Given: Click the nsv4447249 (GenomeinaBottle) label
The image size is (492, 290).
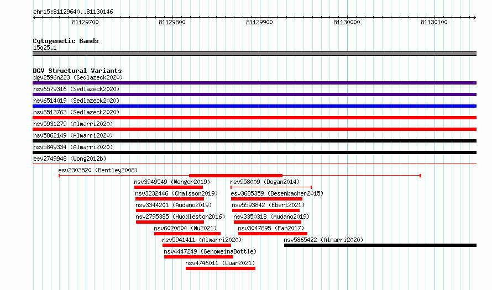Looking at the screenshot, I should point(210,251).
